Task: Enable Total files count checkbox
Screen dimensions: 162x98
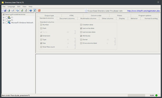Action: 41,47
